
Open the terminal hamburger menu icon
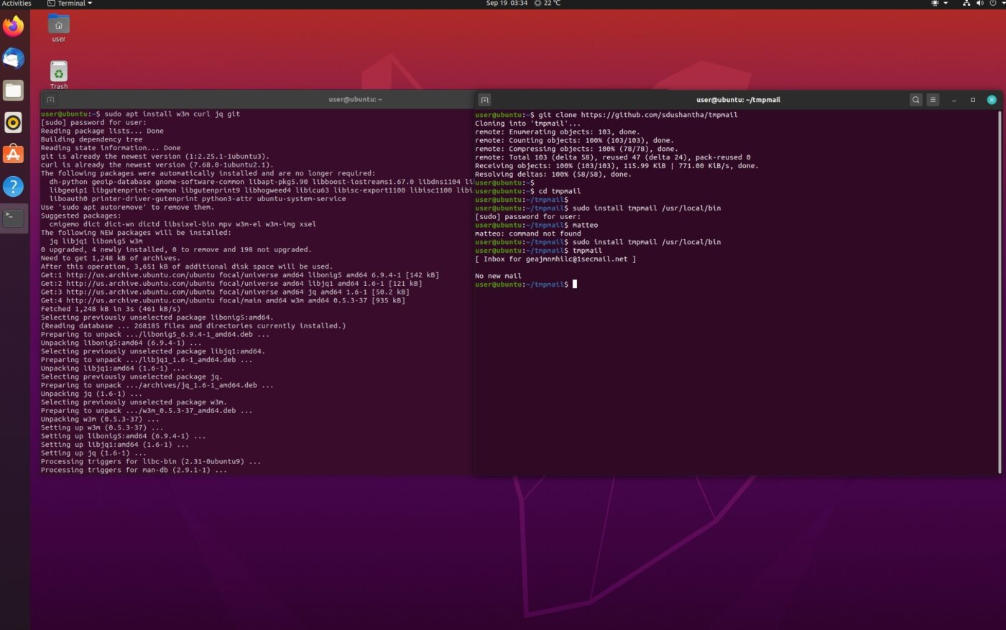[933, 100]
